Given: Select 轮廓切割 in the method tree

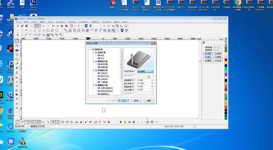Looking at the screenshot, I should pos(104,67).
